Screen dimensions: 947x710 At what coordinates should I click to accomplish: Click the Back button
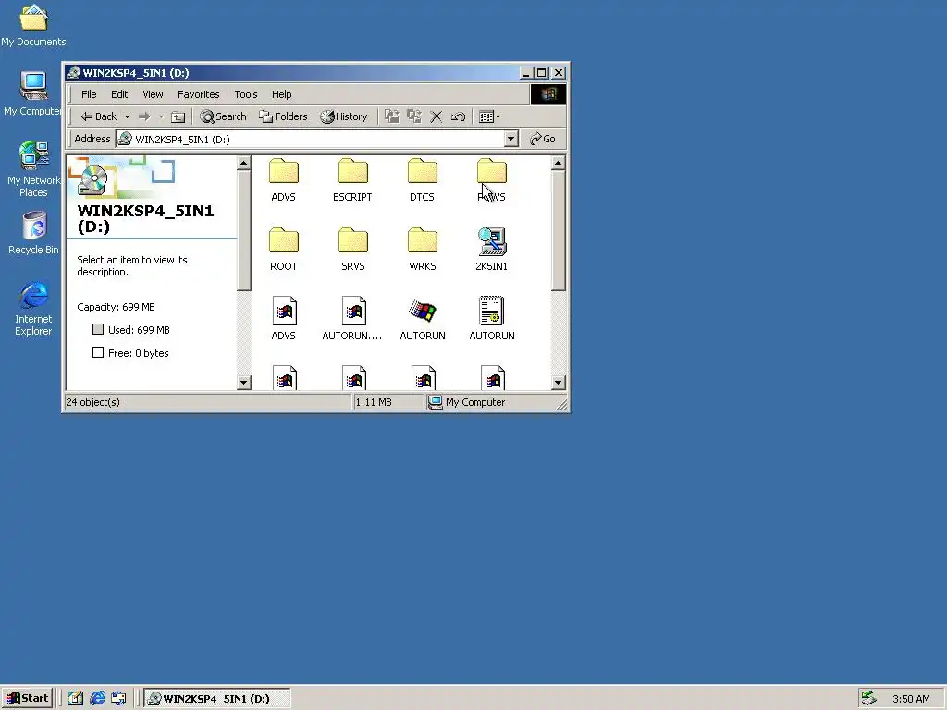99,116
